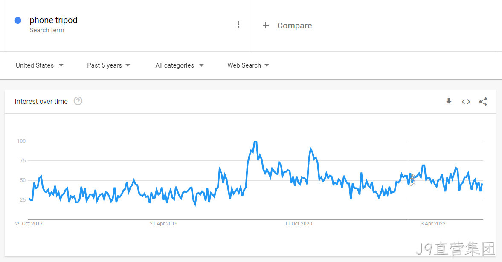Image resolution: width=502 pixels, height=262 pixels.
Task: Open the embed code icon
Action: [x=466, y=102]
